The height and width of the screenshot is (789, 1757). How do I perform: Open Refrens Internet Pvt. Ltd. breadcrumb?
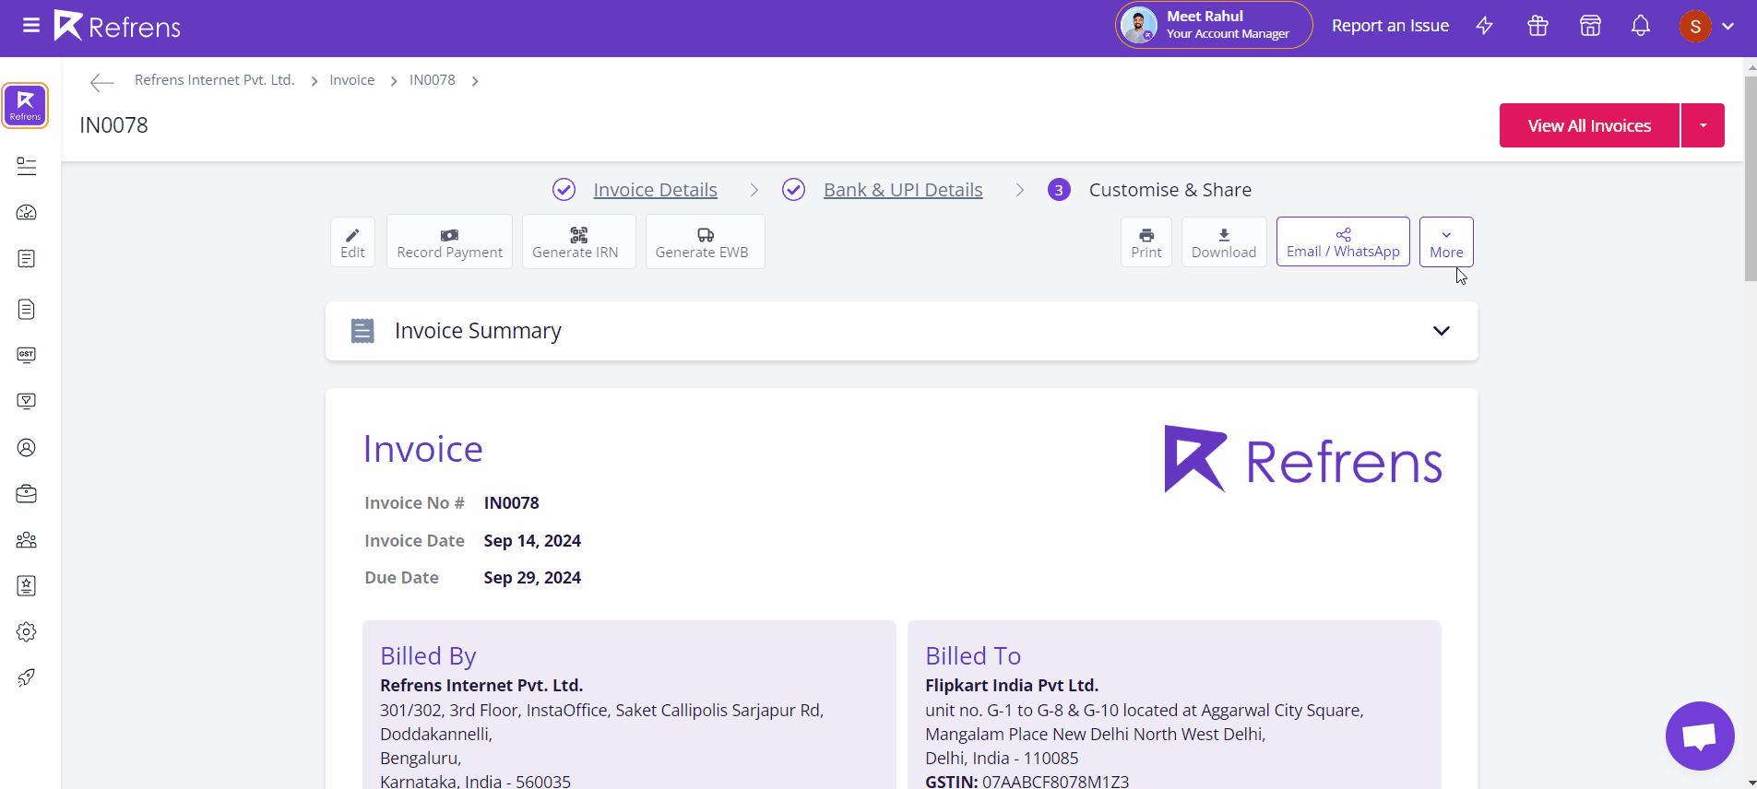click(x=215, y=80)
